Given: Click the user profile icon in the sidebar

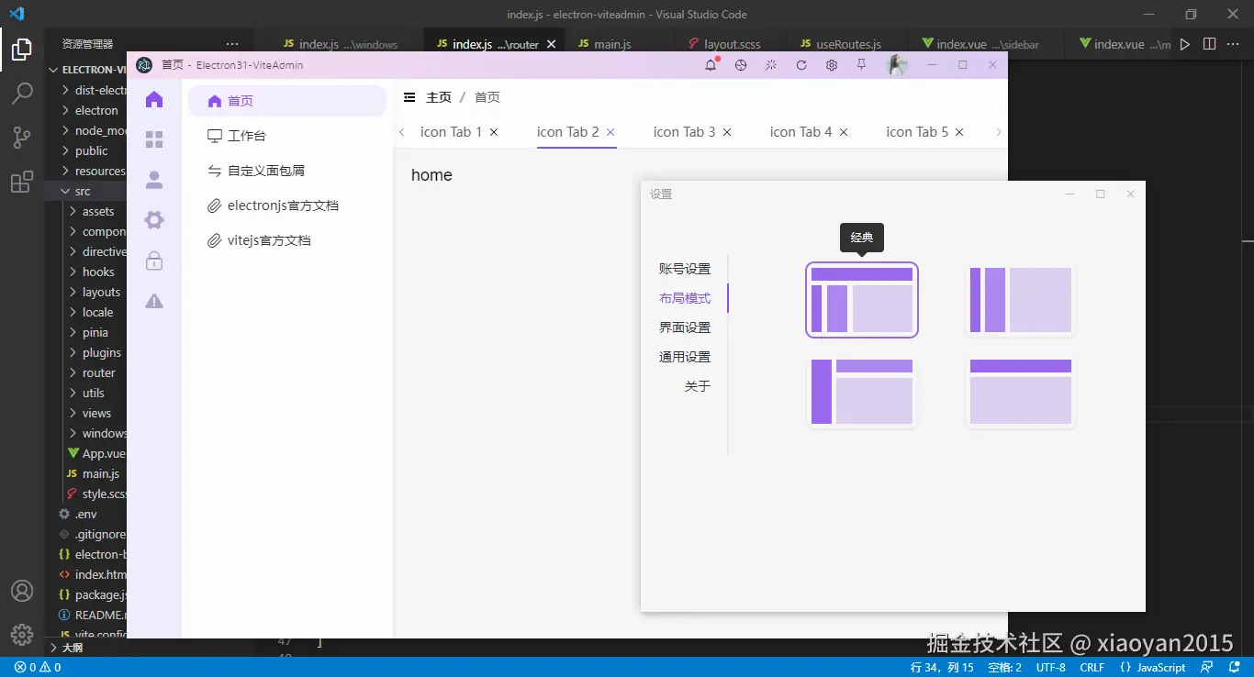Looking at the screenshot, I should click(x=155, y=179).
